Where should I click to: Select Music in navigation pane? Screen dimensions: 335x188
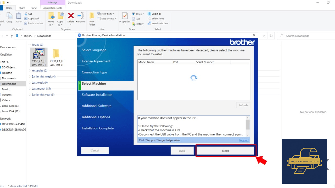coord(5,89)
